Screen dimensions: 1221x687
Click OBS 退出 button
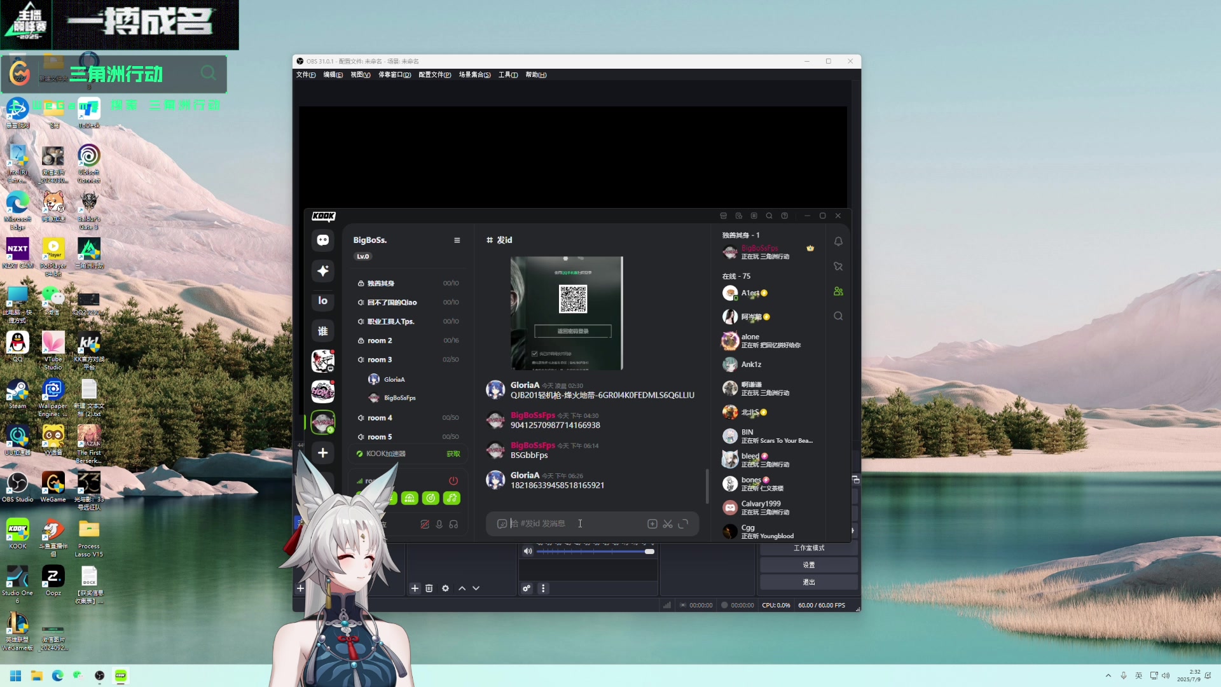point(809,583)
